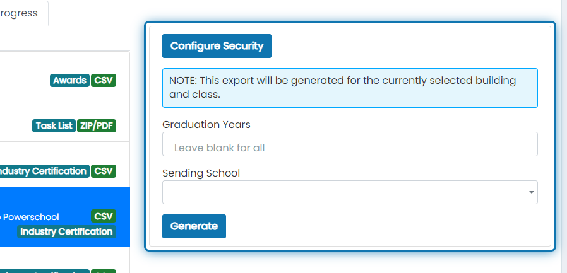Click the Configure Security button
Viewport: 567px width, 273px height.
point(217,46)
